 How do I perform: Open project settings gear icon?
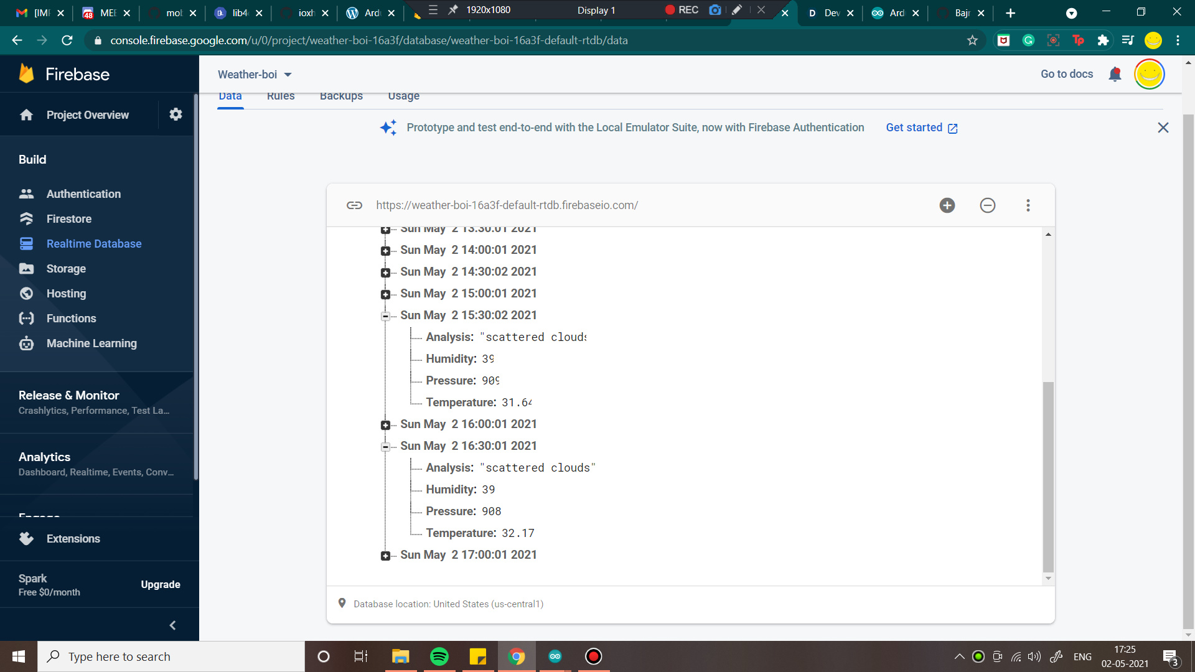tap(176, 114)
